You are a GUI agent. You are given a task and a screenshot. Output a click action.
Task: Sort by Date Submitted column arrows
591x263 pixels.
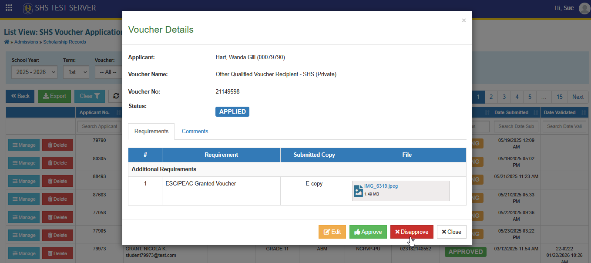pos(536,113)
